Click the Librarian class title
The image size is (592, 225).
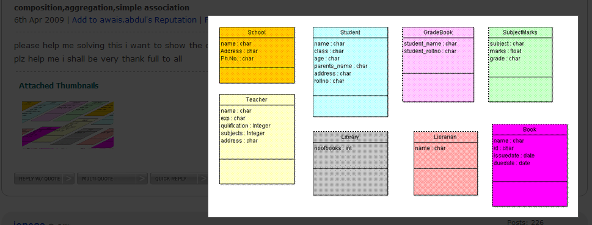(445, 137)
